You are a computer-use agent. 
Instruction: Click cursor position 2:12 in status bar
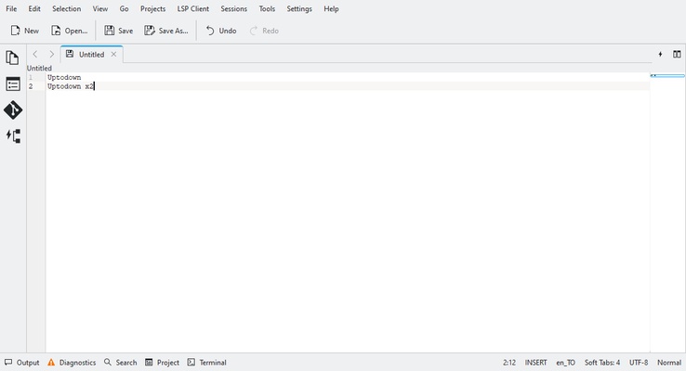point(509,363)
